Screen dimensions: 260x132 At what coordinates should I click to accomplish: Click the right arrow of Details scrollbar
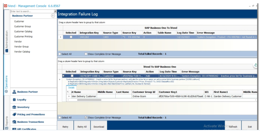click(x=256, y=100)
